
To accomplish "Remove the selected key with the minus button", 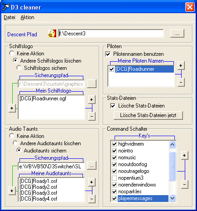I will click(x=184, y=184).
